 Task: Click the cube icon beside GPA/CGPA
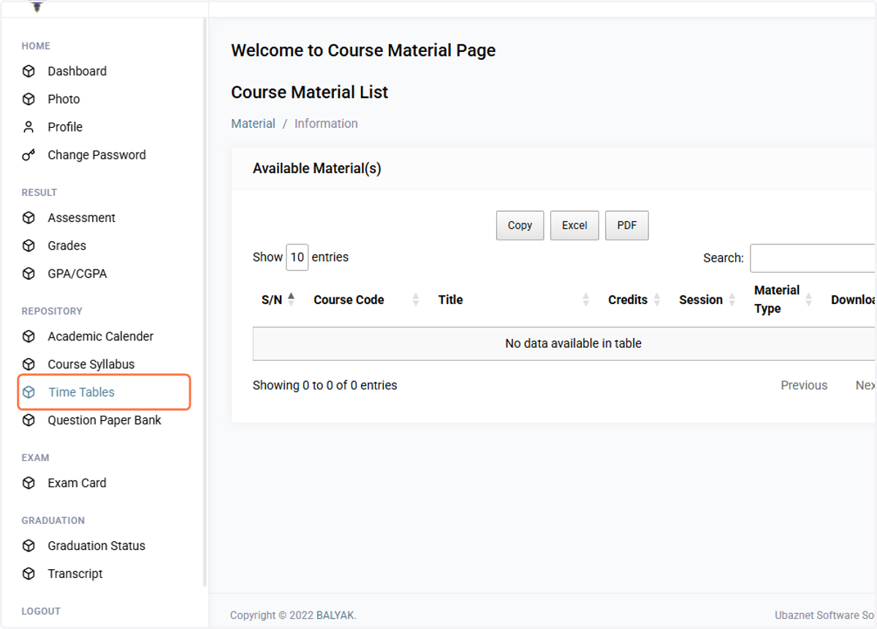[x=29, y=273]
